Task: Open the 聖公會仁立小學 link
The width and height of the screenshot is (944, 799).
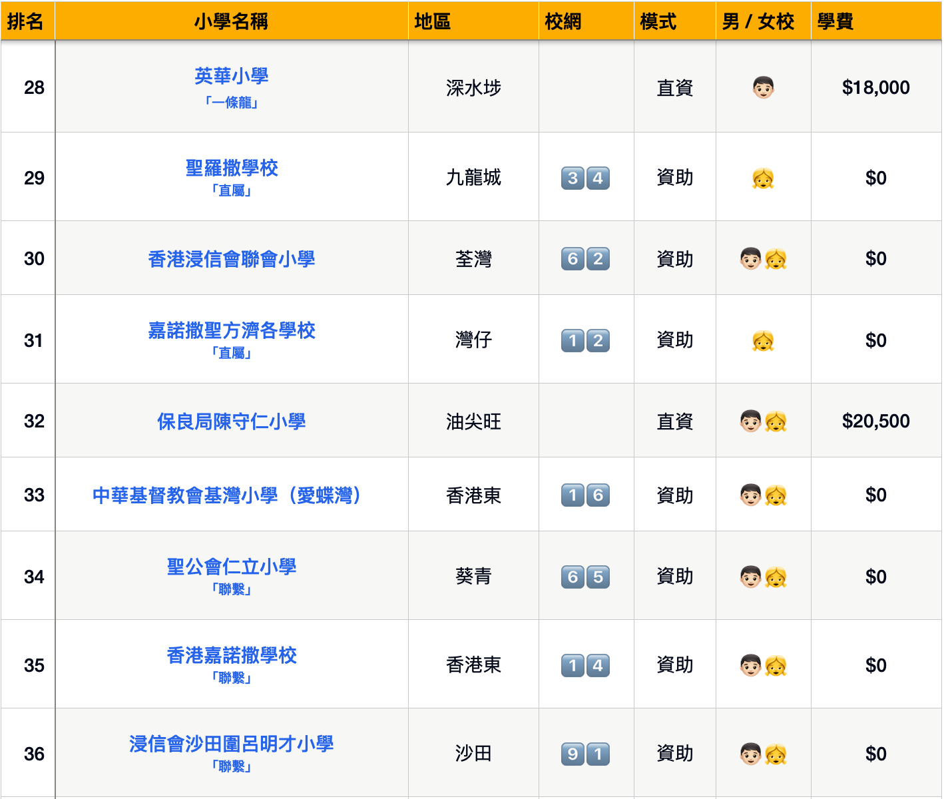Action: pos(232,567)
